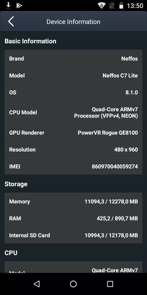The image size is (147, 295).
Task: Tap the 13:50 clock
Action: 135,6
